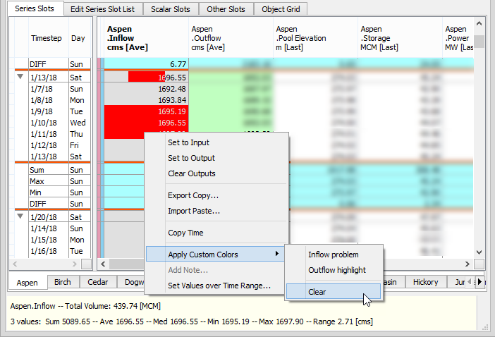Image resolution: width=495 pixels, height=337 pixels.
Task: Click the vertical scrollbar down arrow
Action: tap(479, 252)
